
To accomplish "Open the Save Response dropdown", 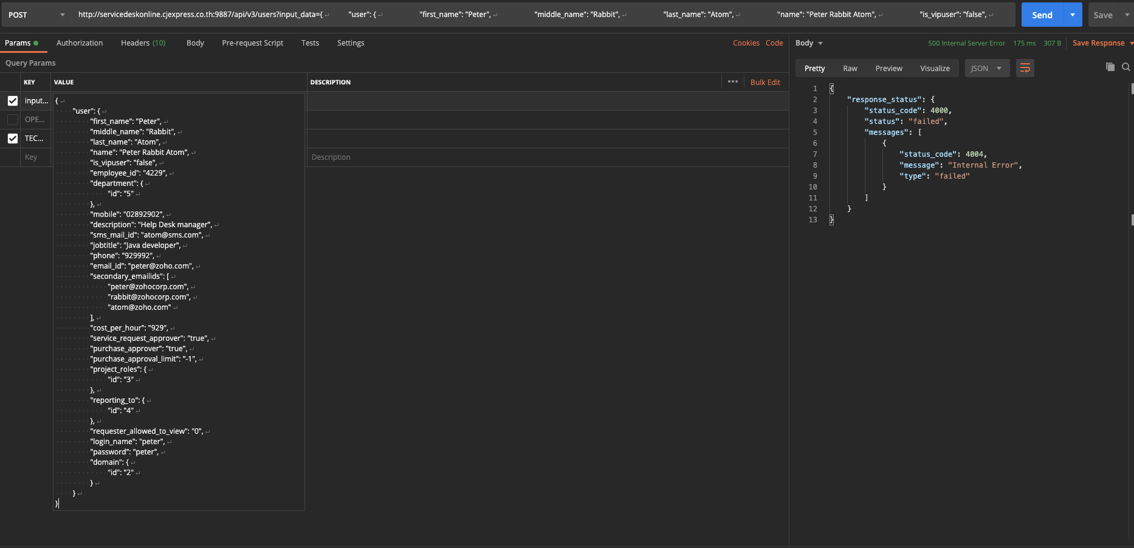I will pyautogui.click(x=1102, y=43).
